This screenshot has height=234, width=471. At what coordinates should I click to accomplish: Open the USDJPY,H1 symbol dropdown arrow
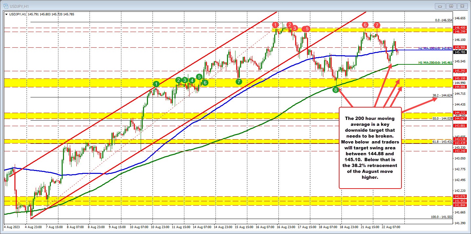pyautogui.click(x=6, y=14)
